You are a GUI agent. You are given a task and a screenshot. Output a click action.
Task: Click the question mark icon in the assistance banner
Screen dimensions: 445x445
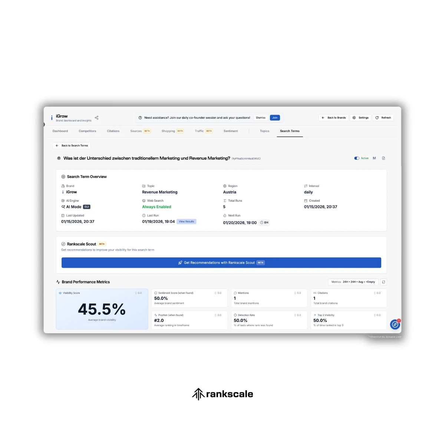tap(140, 118)
